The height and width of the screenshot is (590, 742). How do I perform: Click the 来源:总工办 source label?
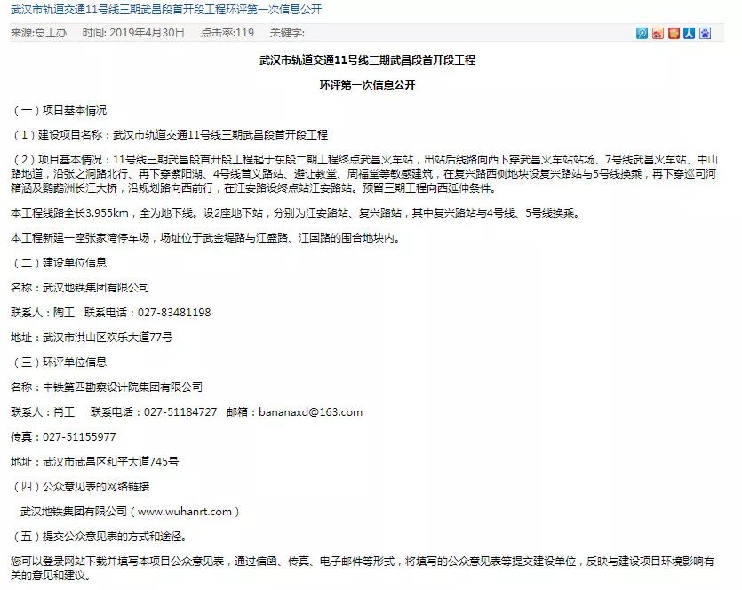[x=38, y=33]
